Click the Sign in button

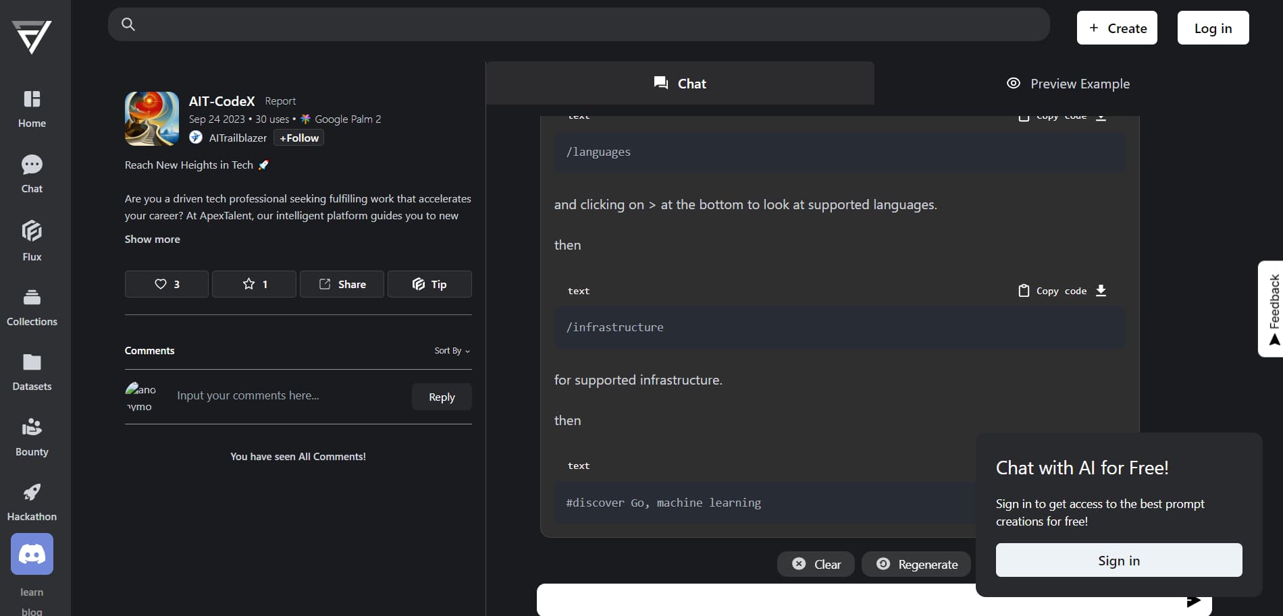1118,560
